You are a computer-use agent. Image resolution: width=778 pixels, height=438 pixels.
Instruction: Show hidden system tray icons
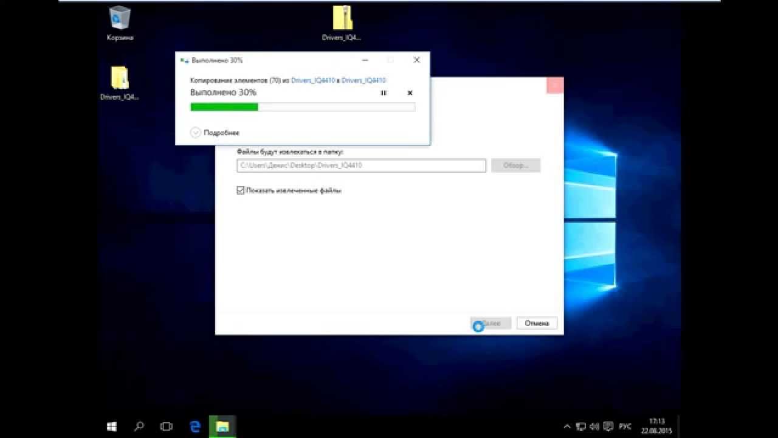[567, 426]
